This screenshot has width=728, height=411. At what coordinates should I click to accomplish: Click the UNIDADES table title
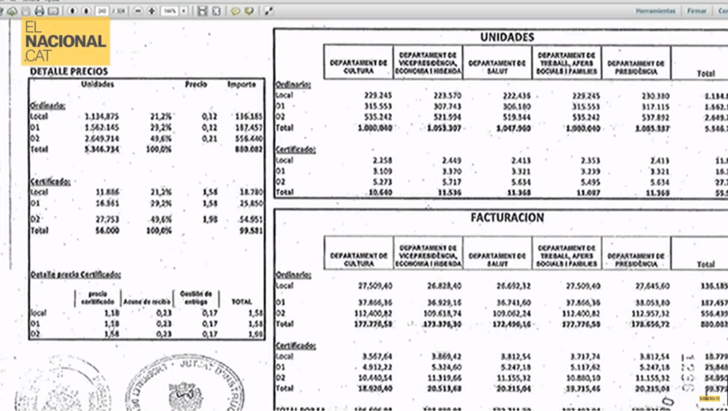click(507, 37)
